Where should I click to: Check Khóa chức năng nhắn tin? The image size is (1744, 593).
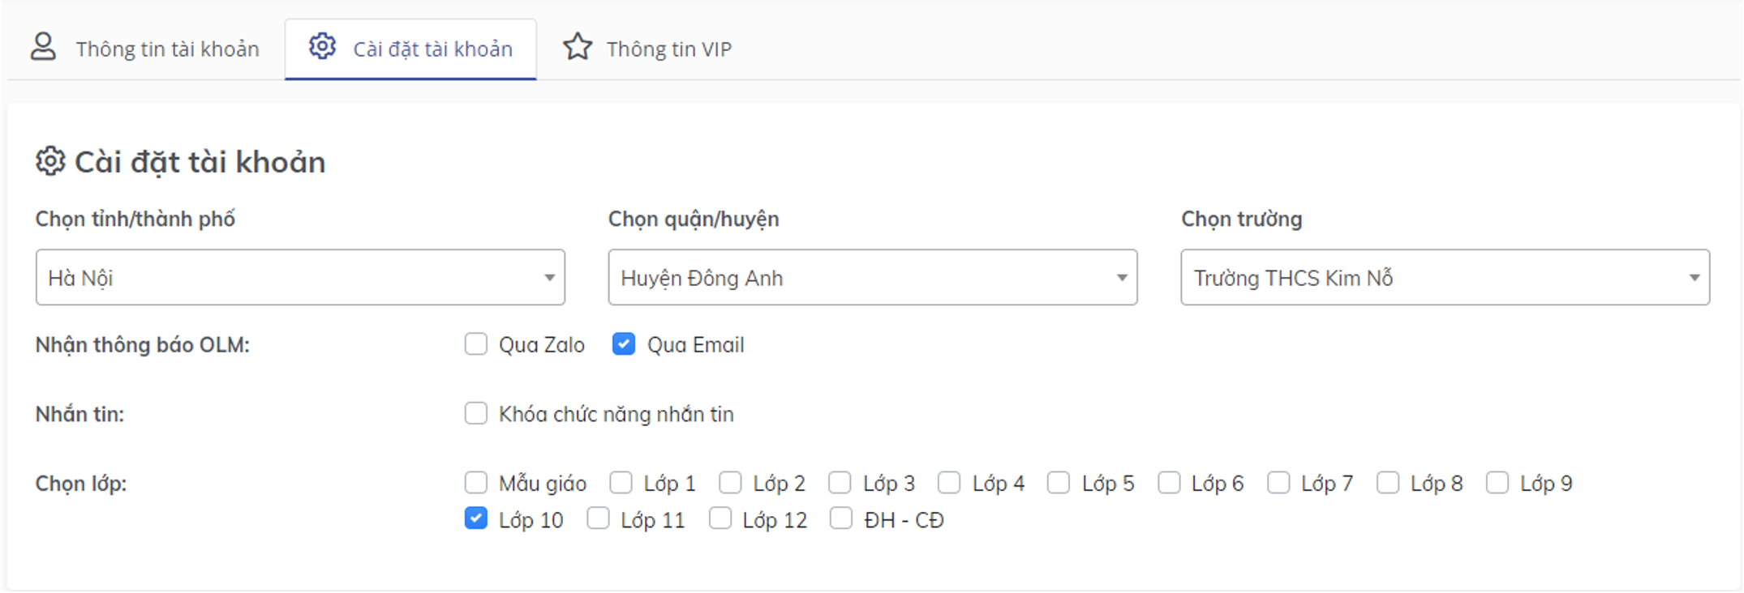click(475, 414)
